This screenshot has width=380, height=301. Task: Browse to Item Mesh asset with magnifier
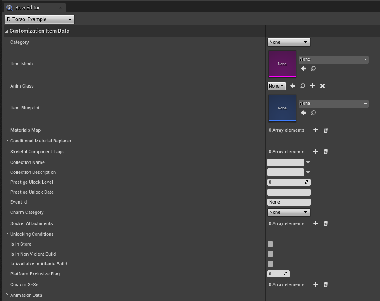[x=313, y=69]
